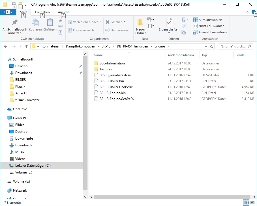The height and width of the screenshot is (206, 257).
Task: Switch to details view icon
Action: [x=247, y=202]
